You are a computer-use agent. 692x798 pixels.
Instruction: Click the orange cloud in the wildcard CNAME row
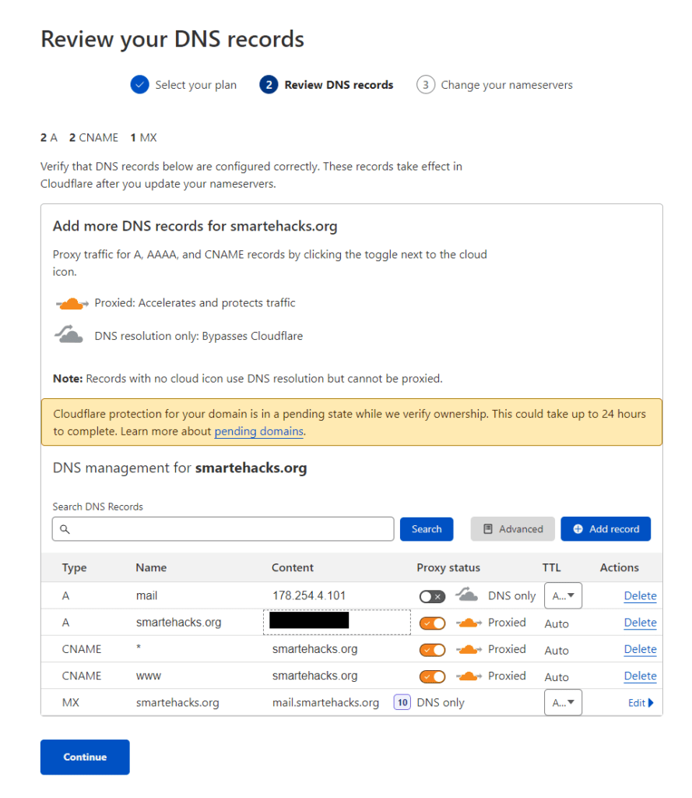click(469, 649)
